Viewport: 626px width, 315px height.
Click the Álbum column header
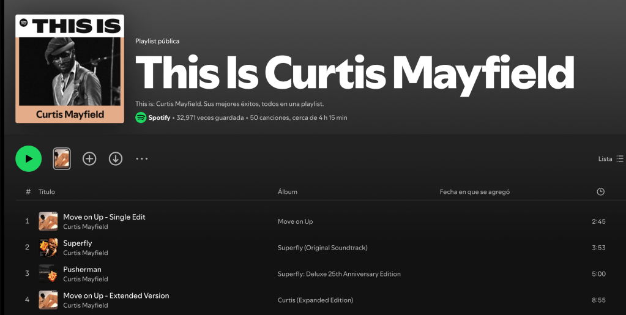pyautogui.click(x=287, y=191)
